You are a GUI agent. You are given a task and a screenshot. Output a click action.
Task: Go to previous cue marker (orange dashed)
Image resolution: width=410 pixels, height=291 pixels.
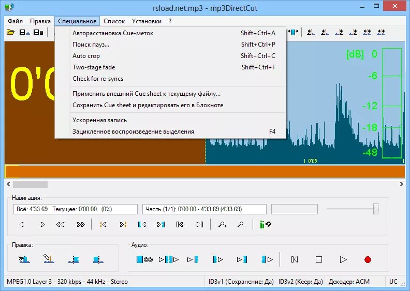[104, 224]
